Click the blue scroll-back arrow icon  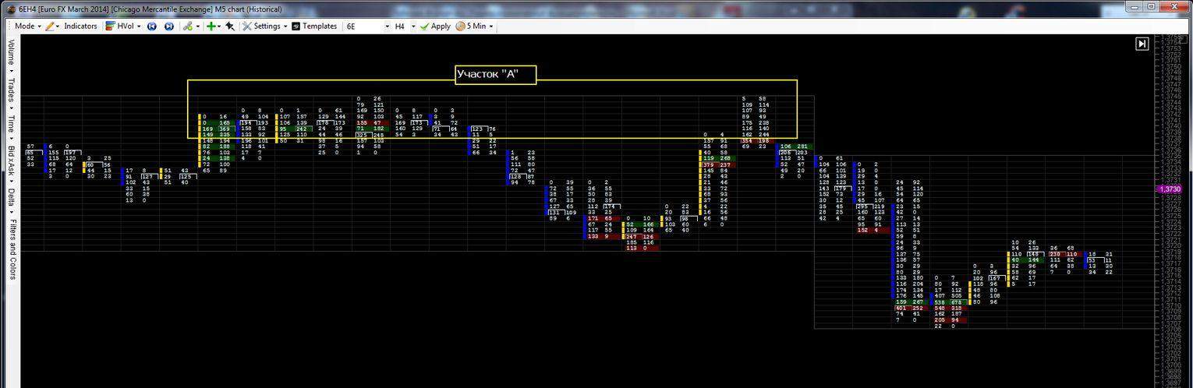pos(152,26)
